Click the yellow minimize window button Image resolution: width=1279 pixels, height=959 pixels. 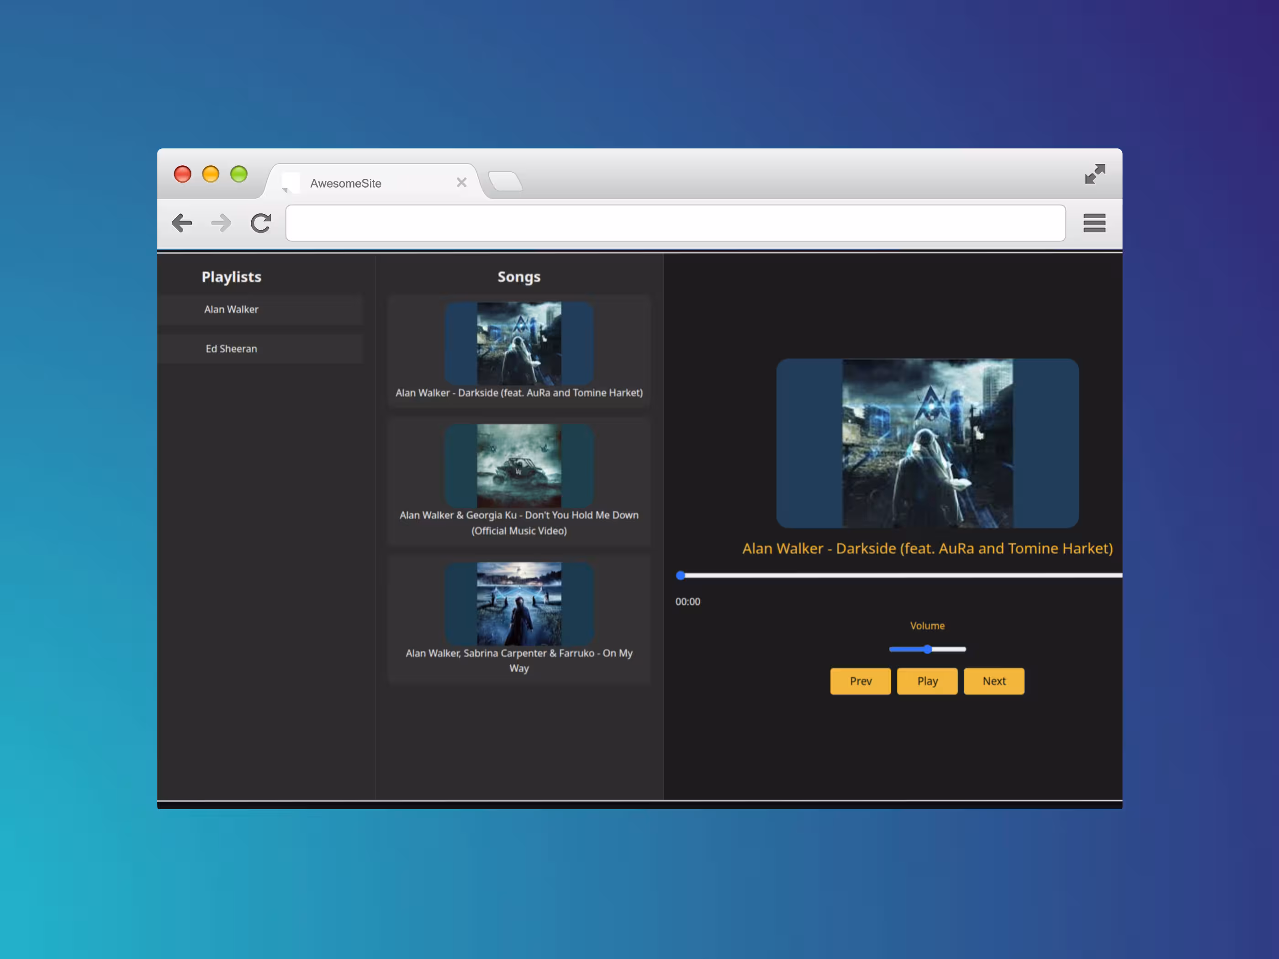pos(211,174)
